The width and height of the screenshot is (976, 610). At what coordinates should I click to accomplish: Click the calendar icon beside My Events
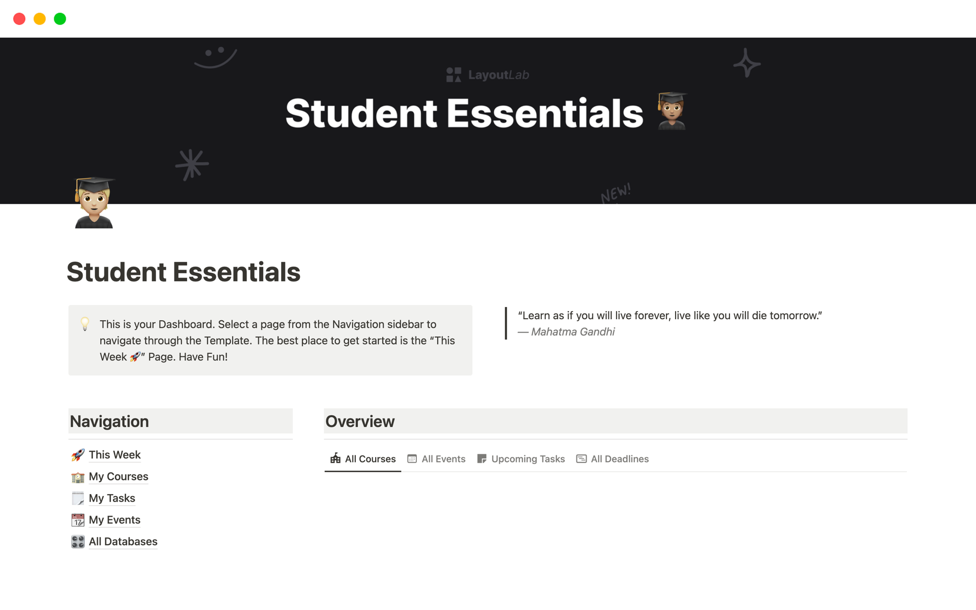coord(78,520)
